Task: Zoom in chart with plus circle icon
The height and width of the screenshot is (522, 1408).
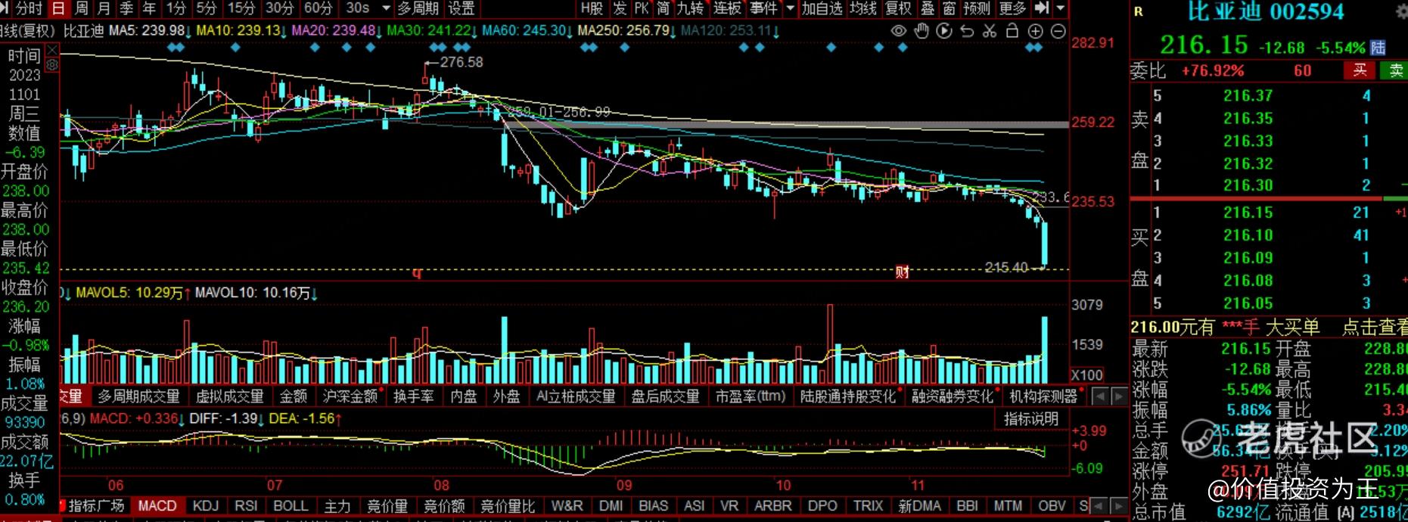Action: [1035, 31]
